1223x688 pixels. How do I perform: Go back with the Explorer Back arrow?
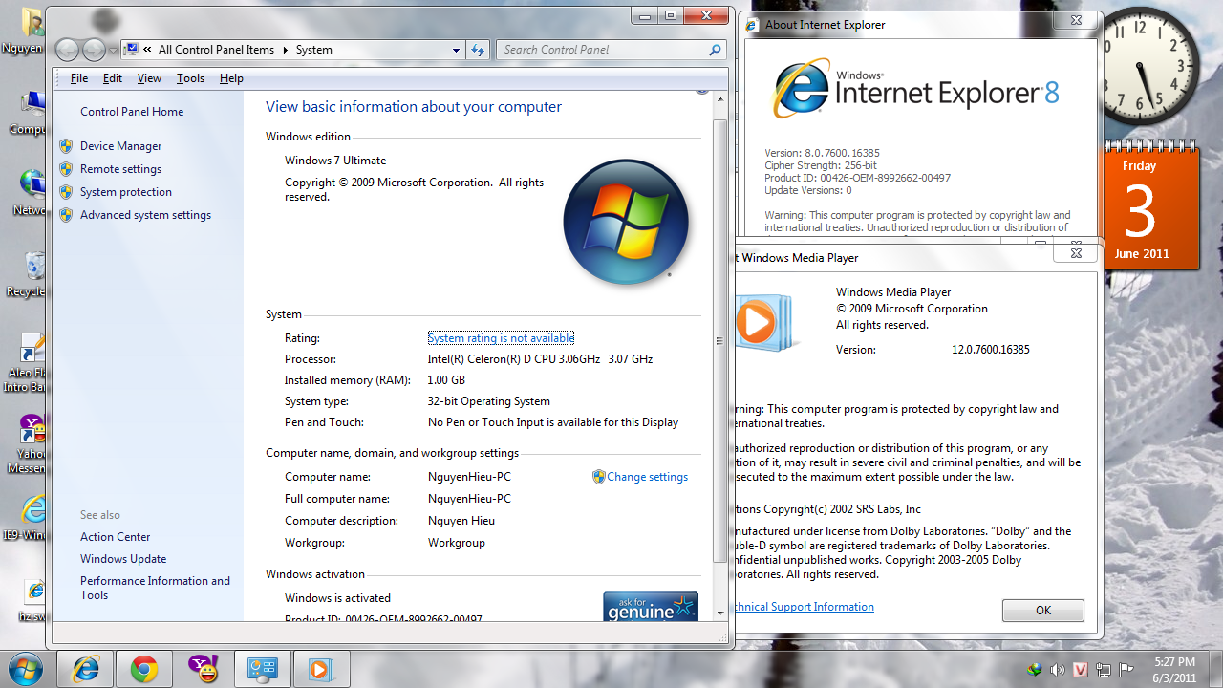(x=67, y=50)
